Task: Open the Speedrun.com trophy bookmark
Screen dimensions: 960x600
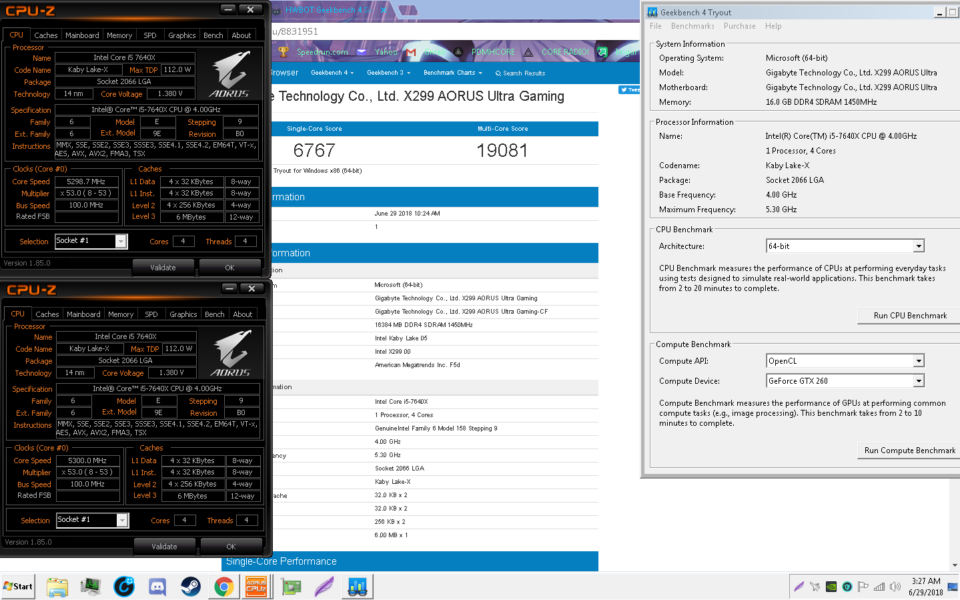Action: [313, 51]
